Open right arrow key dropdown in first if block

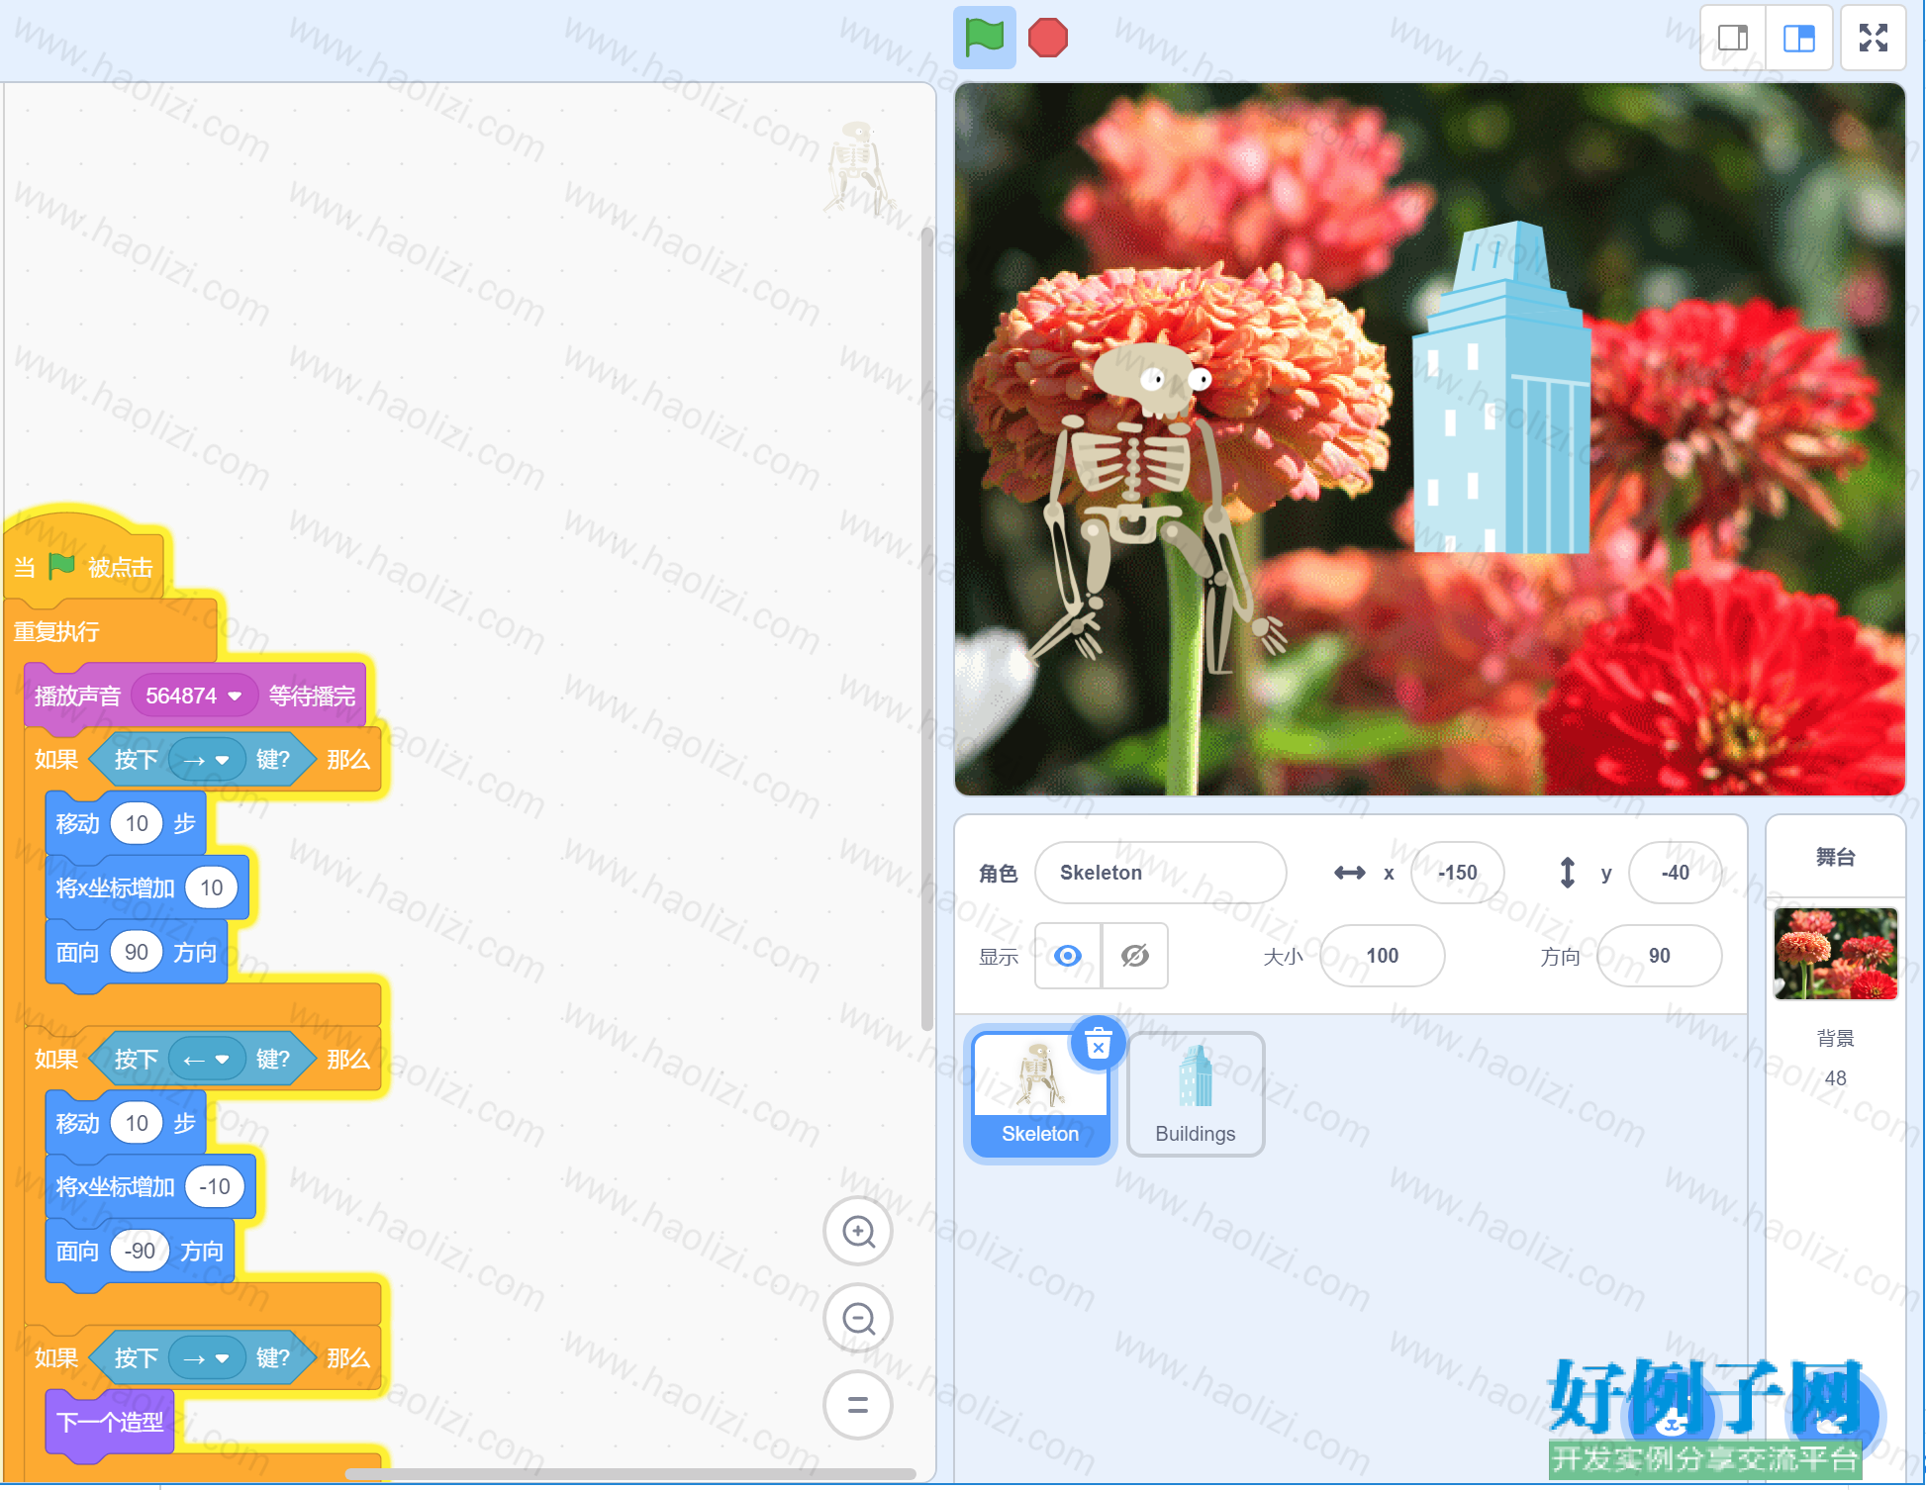coord(207,760)
